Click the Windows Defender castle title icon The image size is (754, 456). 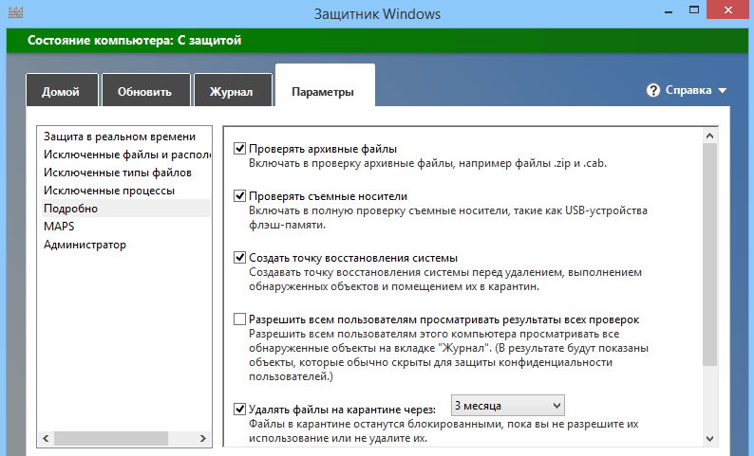click(x=15, y=12)
